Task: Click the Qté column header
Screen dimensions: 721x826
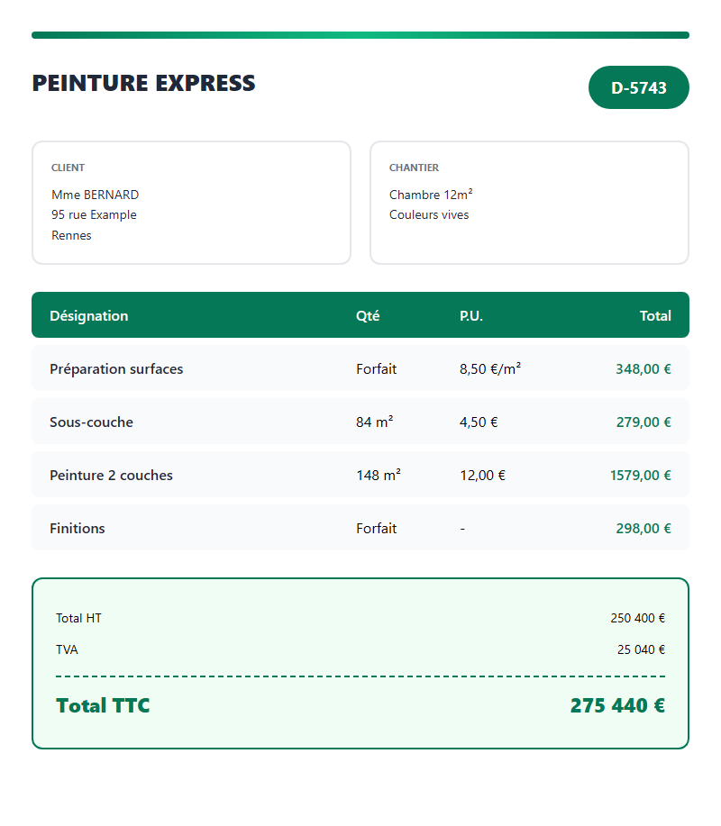Action: (368, 315)
